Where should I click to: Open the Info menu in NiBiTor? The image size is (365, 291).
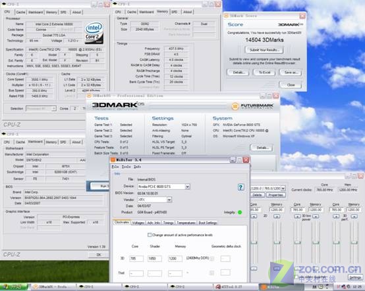[137, 167]
